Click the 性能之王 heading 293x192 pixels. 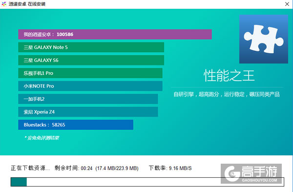pyautogui.click(x=229, y=76)
